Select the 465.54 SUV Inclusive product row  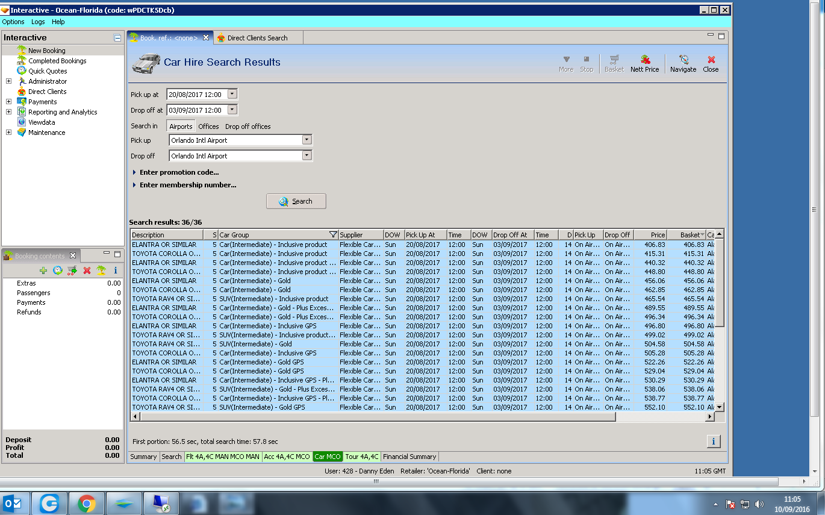click(422, 299)
